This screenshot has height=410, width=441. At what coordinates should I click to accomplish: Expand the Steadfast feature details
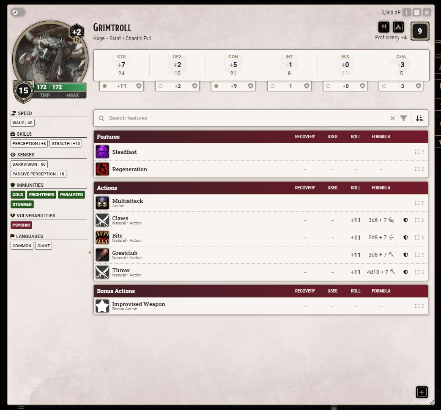click(x=417, y=152)
